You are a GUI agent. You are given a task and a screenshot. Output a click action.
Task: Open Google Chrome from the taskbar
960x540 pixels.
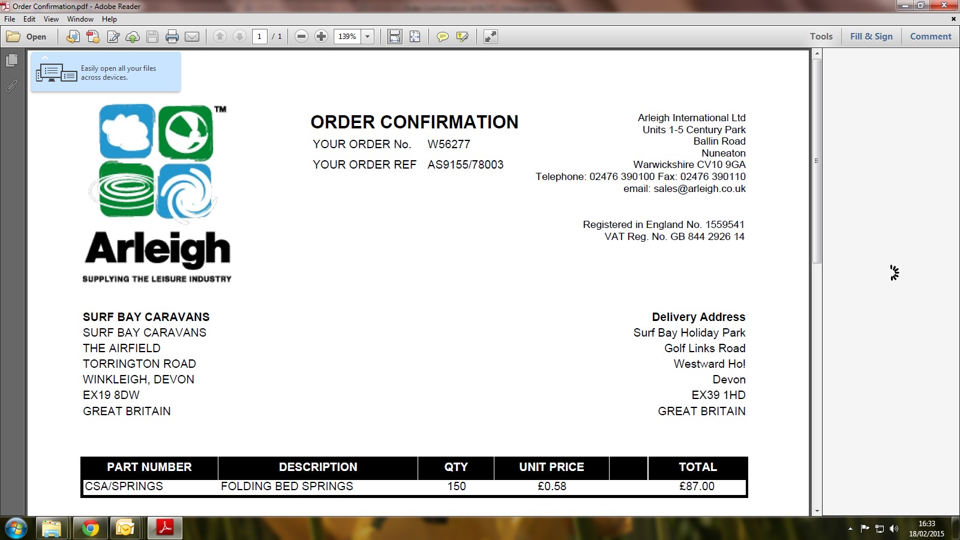point(91,528)
